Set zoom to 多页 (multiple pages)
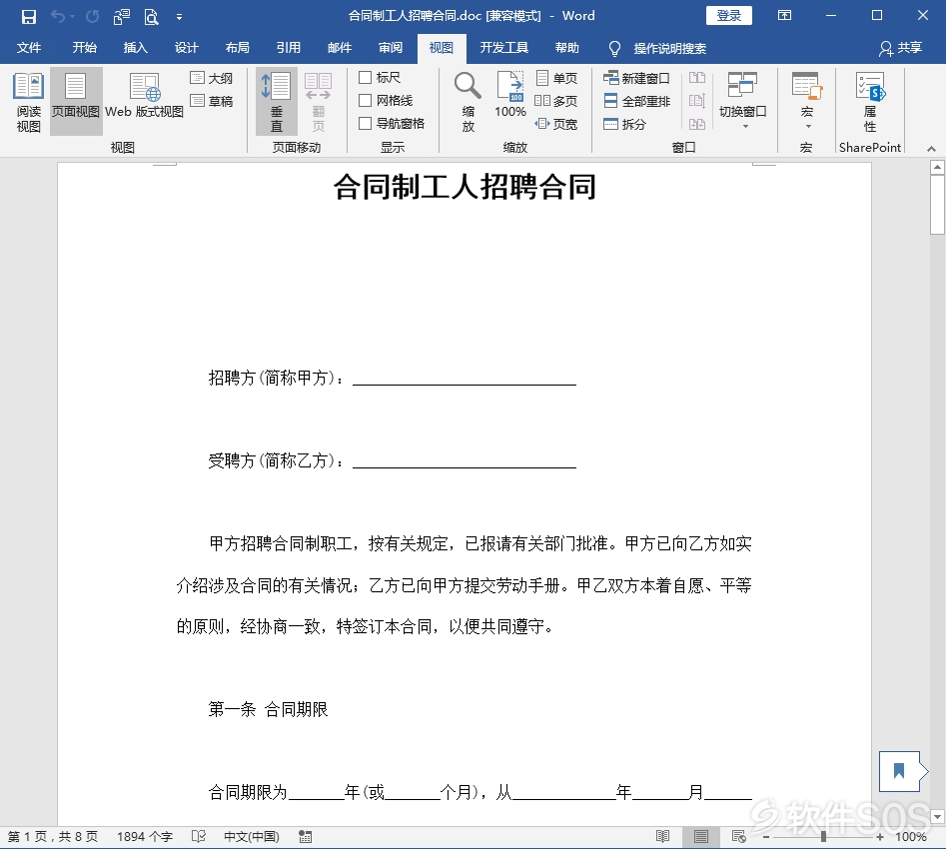The width and height of the screenshot is (946, 849). (x=556, y=101)
